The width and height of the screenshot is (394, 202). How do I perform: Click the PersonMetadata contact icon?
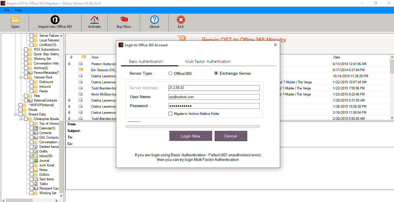pyautogui.click(x=30, y=73)
